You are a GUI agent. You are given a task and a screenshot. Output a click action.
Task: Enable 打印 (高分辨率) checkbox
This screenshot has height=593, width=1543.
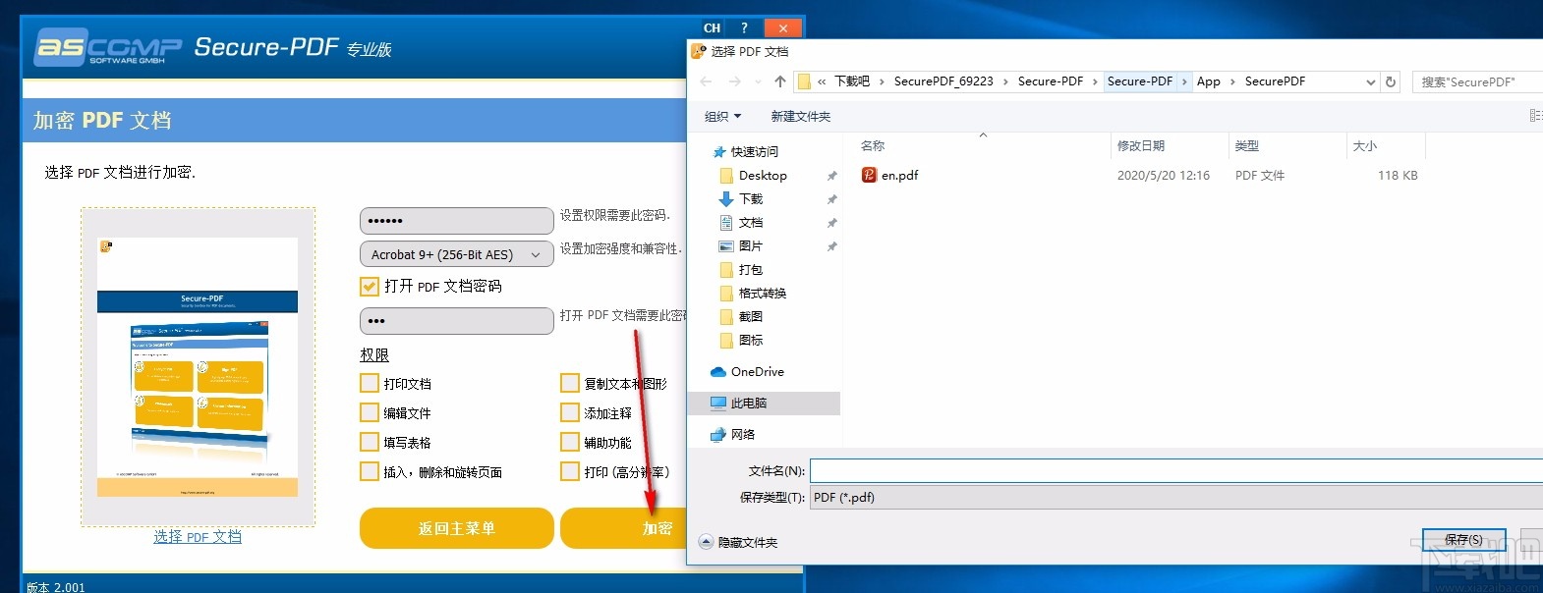coord(570,472)
